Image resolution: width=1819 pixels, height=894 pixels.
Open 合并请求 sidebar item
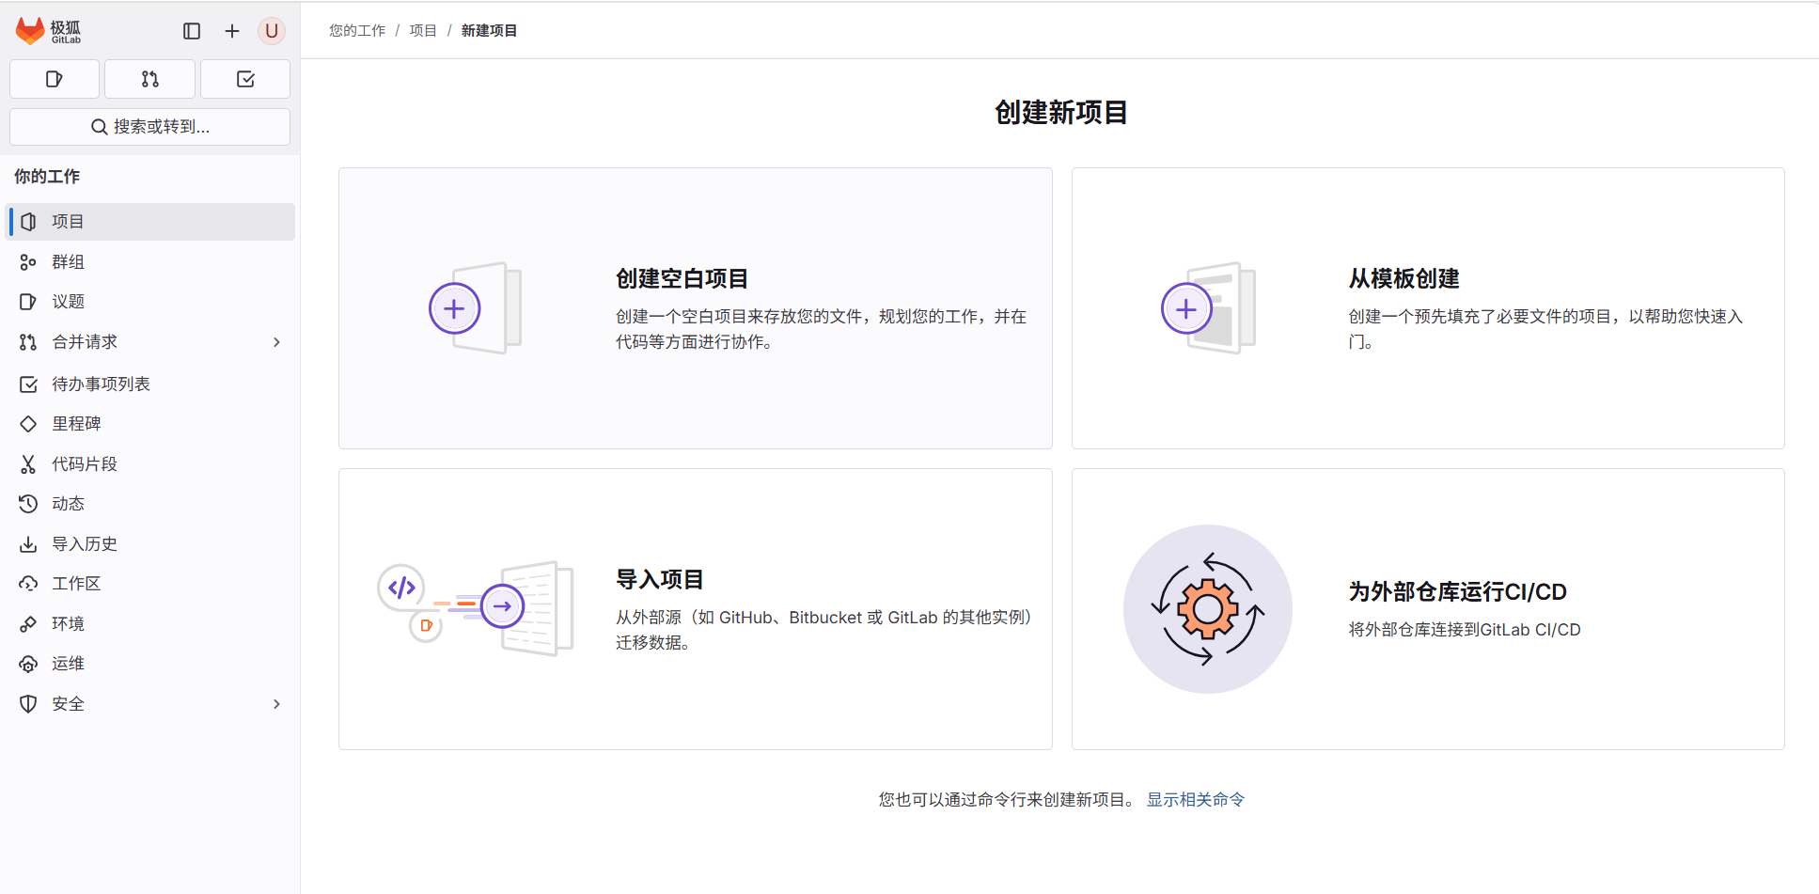(x=150, y=342)
